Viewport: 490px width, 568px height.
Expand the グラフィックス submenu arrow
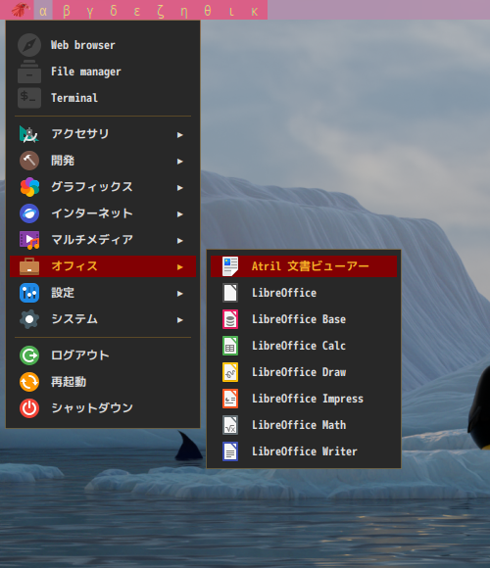(179, 188)
